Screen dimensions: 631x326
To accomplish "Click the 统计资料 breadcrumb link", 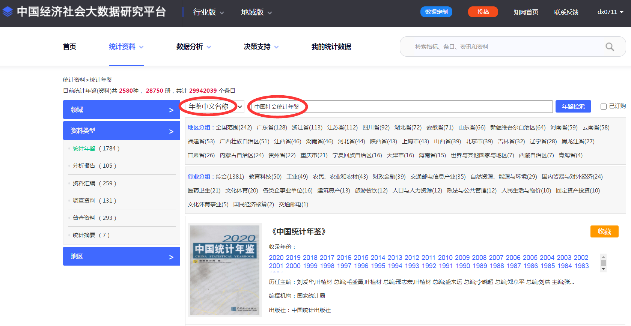I will pyautogui.click(x=74, y=80).
